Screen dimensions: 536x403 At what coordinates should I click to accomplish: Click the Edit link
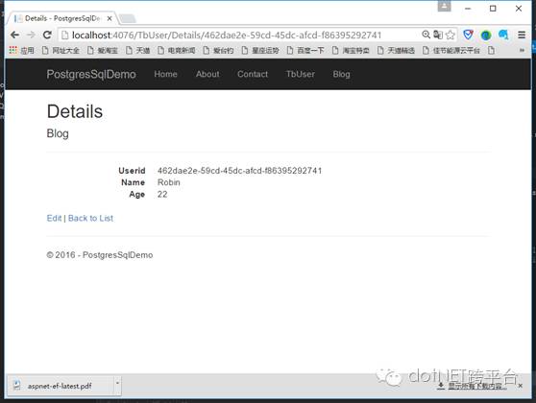(54, 218)
